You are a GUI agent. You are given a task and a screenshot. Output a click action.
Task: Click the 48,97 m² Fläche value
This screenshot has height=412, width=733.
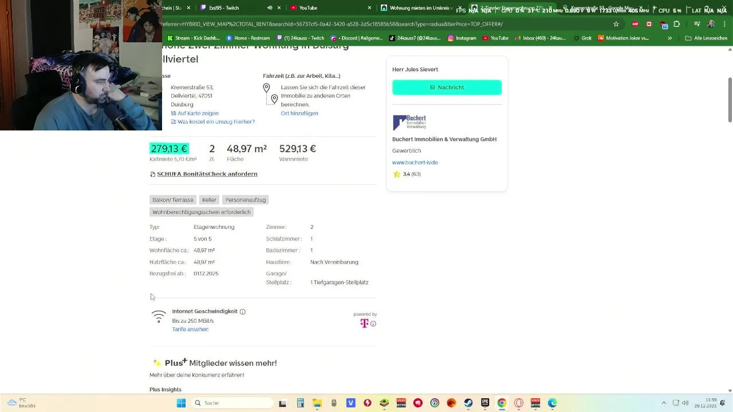[247, 149]
